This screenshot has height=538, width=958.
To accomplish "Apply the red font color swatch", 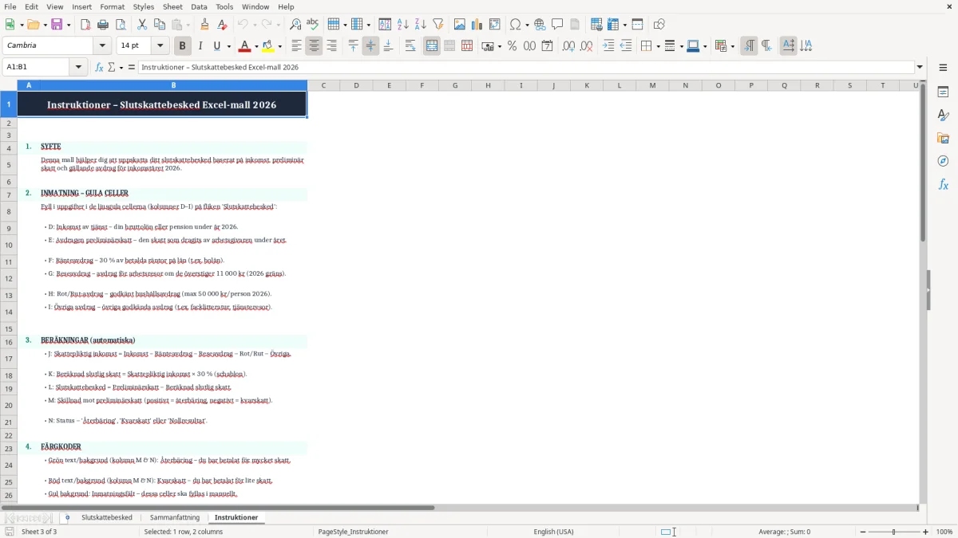I will tap(244, 46).
